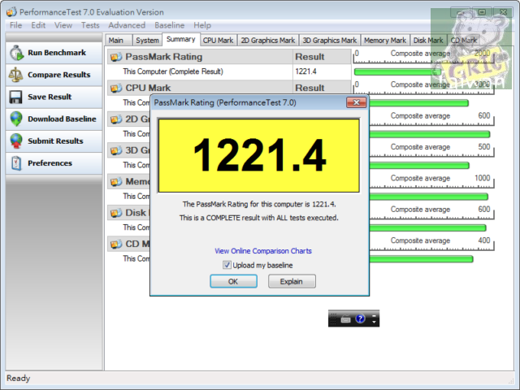Click the Run Benchmark stopwatch icon
Viewport: 520px width, 390px height.
[x=16, y=53]
